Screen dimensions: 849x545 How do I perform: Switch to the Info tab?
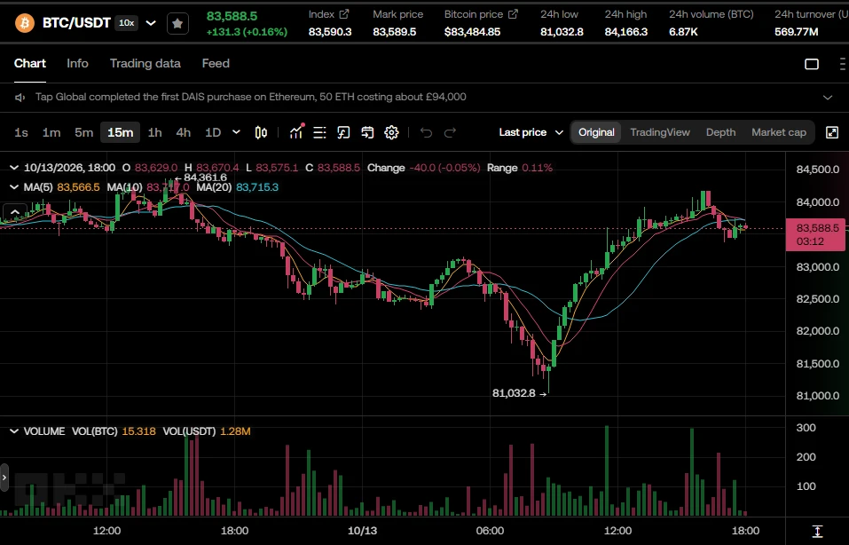77,63
